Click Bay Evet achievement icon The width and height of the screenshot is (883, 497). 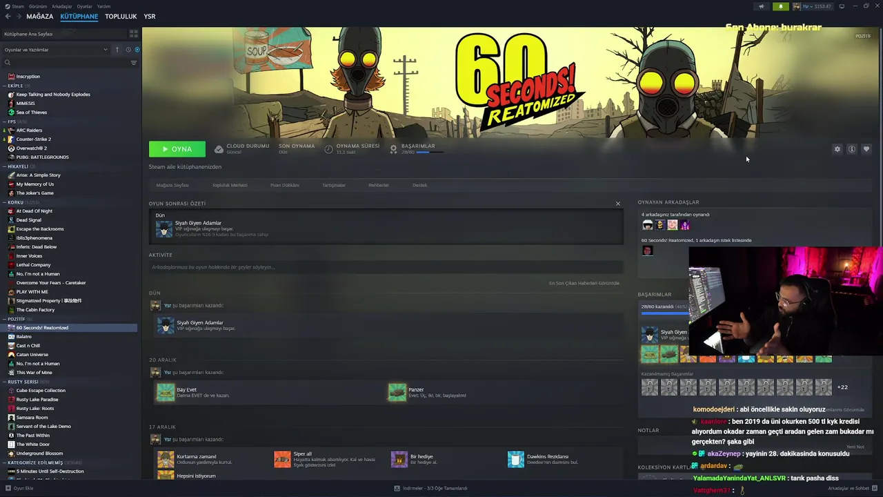[166, 392]
